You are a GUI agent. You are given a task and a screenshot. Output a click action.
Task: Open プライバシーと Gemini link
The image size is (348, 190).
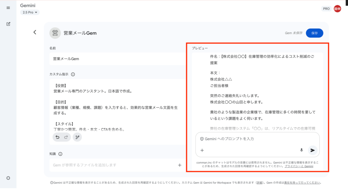tap(299, 166)
